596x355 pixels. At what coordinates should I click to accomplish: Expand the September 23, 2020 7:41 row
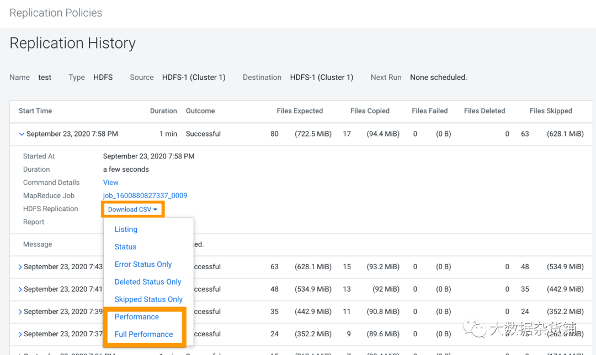20,290
